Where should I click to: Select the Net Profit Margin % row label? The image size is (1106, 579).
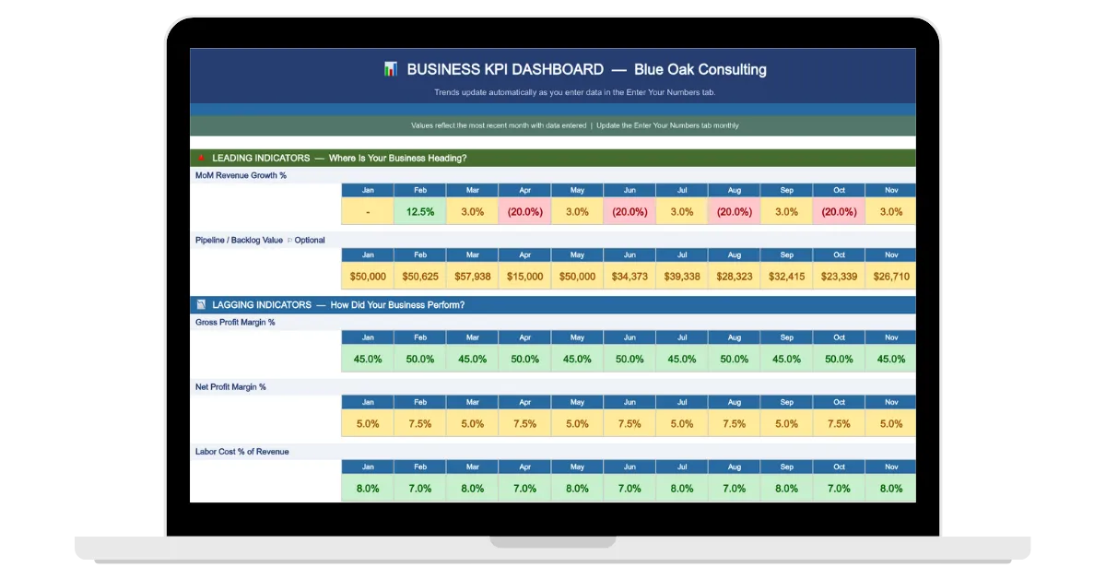tap(230, 387)
